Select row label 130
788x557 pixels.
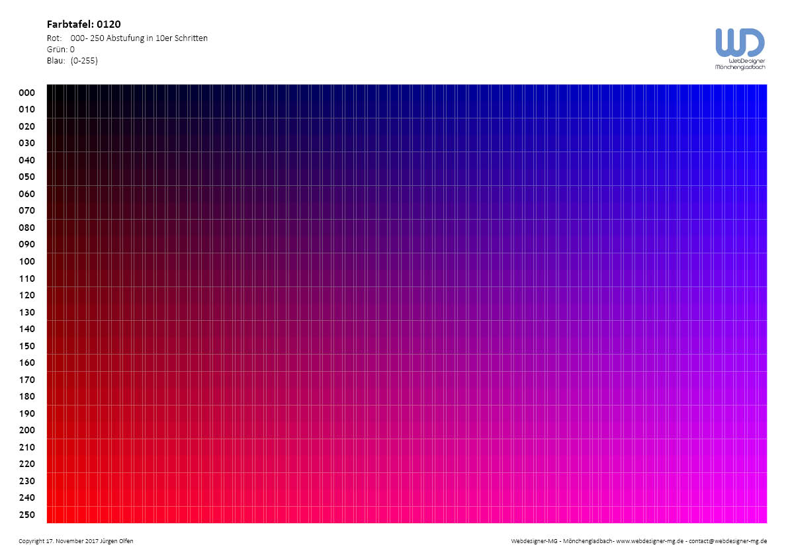click(27, 312)
